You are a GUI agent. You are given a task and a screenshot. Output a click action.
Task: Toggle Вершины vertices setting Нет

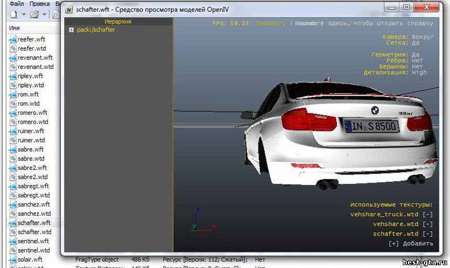[x=417, y=67]
